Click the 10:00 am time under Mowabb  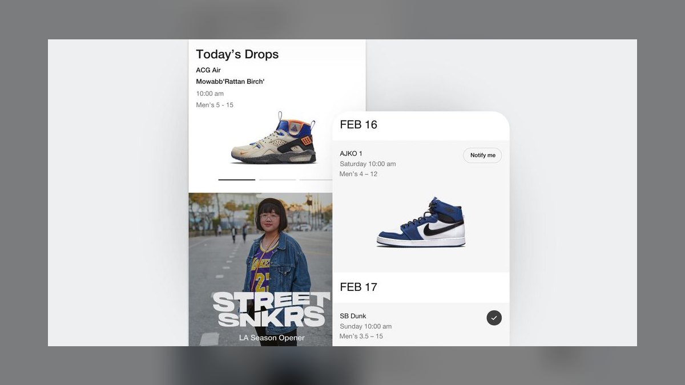(x=210, y=94)
